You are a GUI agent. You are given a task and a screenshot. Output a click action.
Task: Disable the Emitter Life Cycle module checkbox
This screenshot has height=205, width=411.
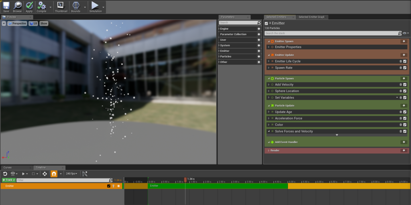click(x=405, y=61)
